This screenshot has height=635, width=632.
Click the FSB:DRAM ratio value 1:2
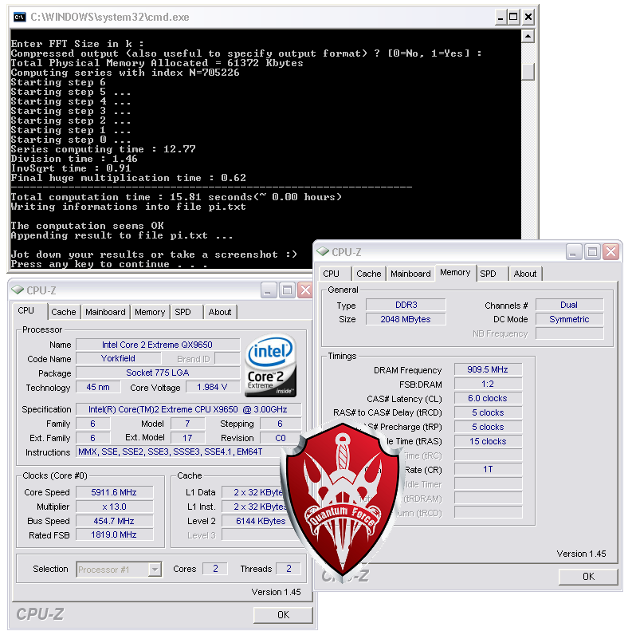(488, 384)
